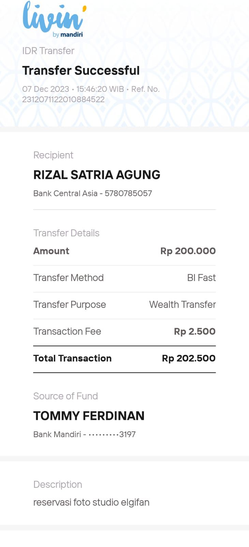249x547 pixels.
Task: Click the IDR Transfer label
Action: coord(48,51)
